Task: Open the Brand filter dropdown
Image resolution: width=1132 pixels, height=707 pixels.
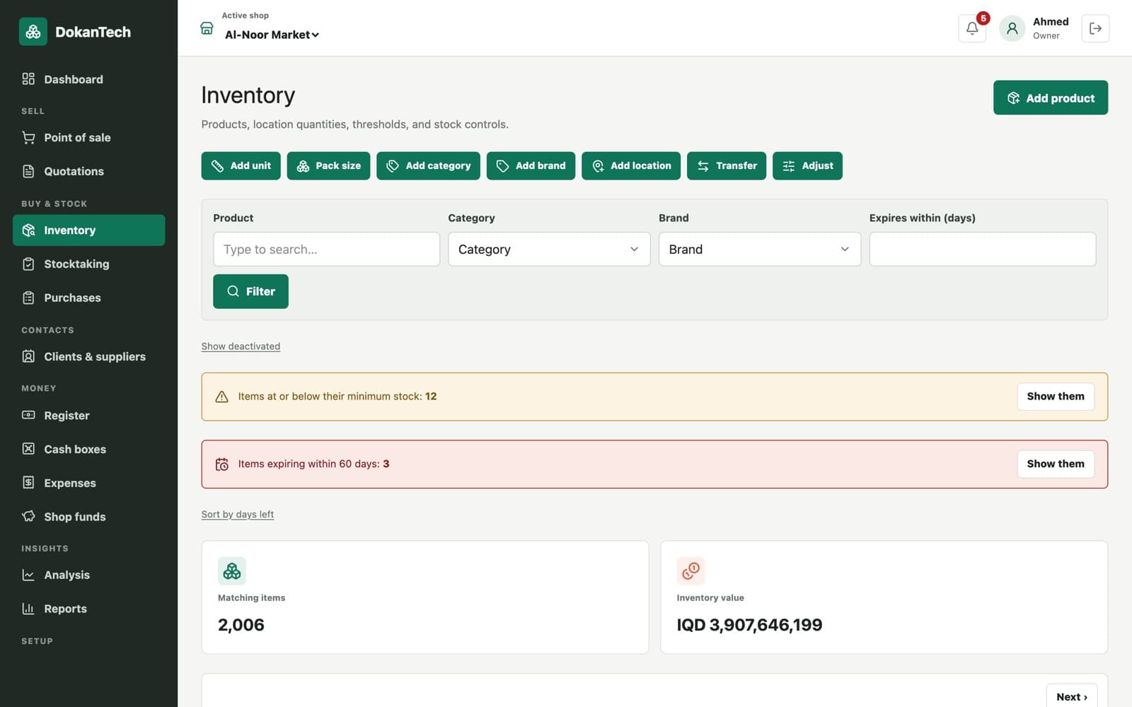Action: point(759,250)
